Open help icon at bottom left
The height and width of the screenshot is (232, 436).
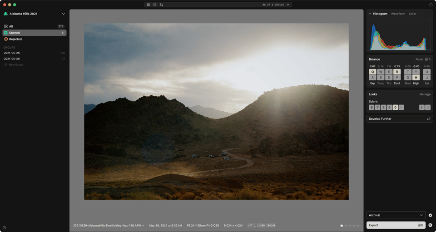[4, 227]
